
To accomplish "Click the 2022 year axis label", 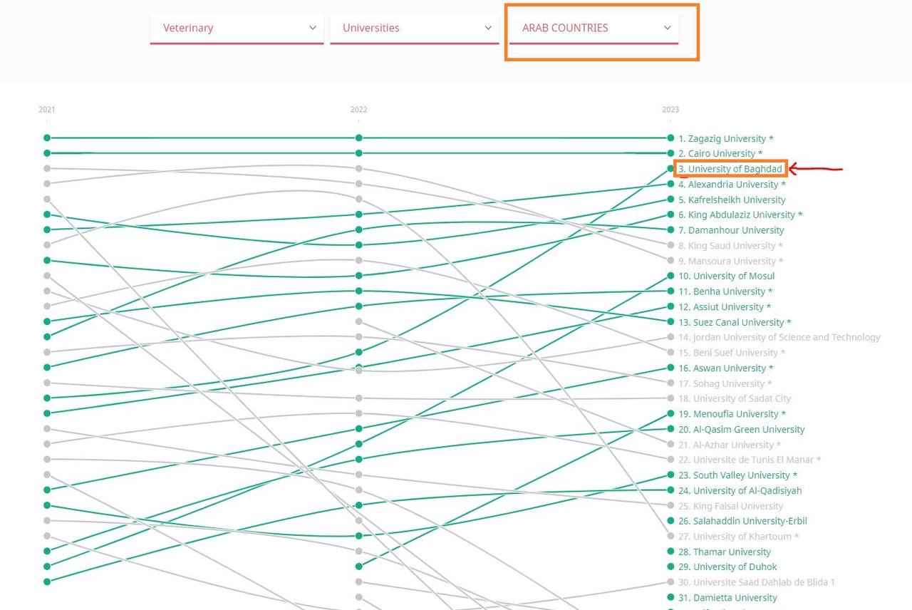I will coord(358,110).
